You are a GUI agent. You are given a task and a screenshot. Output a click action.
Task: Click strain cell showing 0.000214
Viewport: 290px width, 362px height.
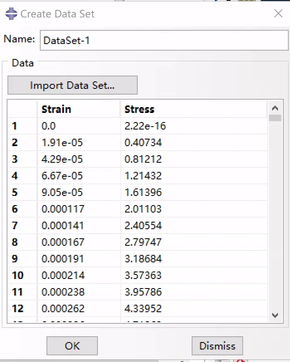[x=79, y=275]
